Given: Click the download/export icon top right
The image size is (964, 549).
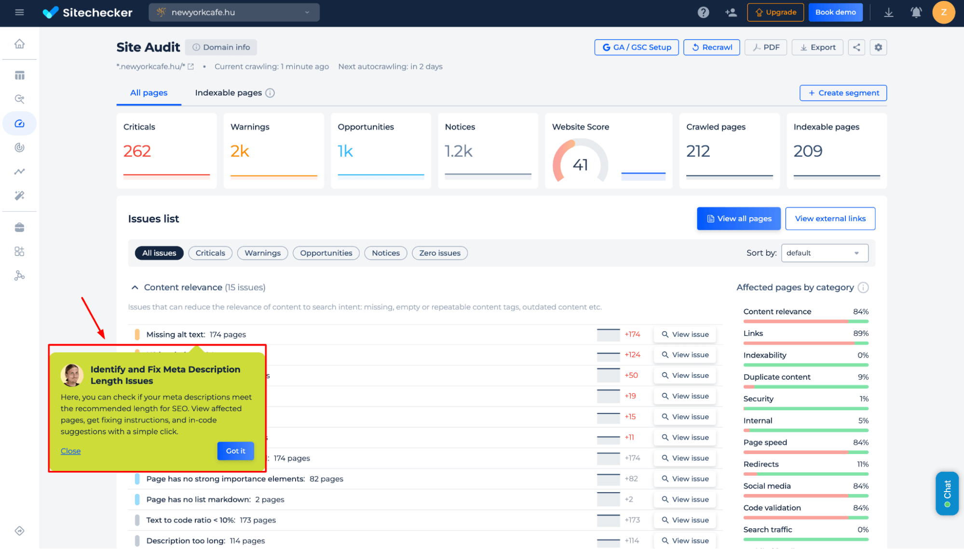Looking at the screenshot, I should tap(888, 13).
